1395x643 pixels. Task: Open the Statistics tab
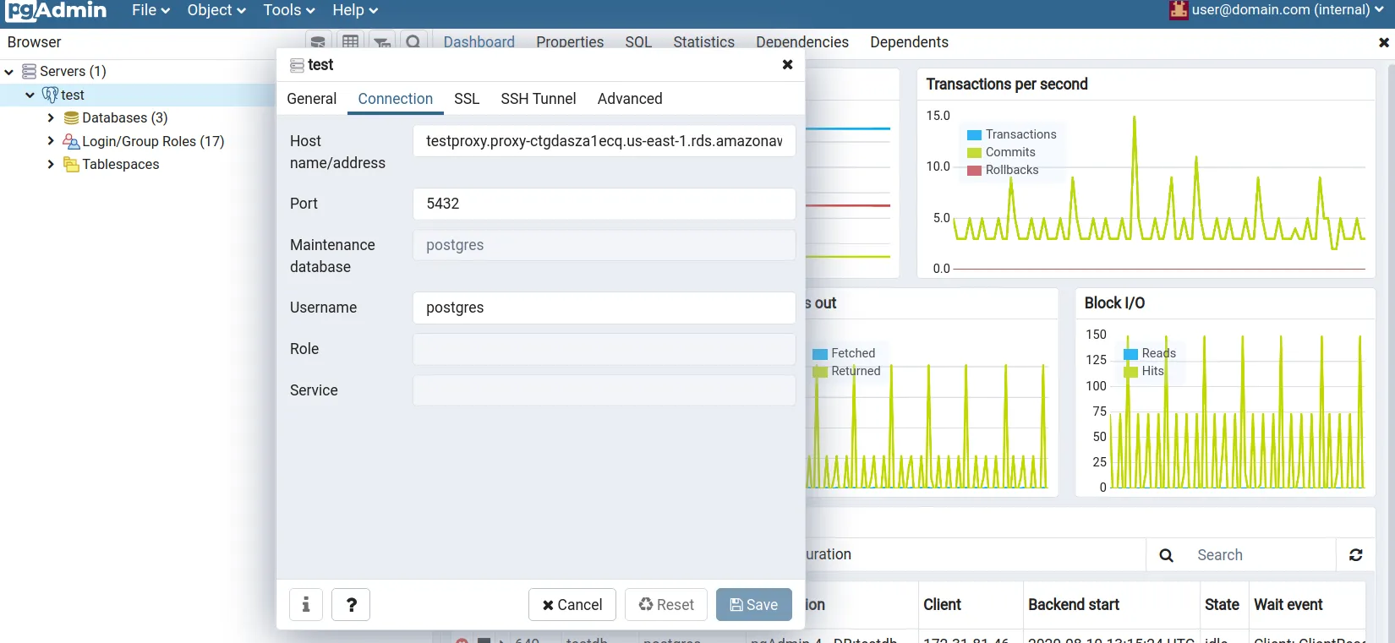[x=704, y=42]
